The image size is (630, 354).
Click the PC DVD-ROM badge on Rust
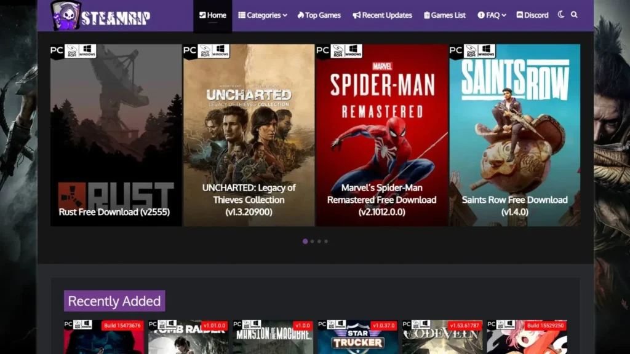(73, 51)
